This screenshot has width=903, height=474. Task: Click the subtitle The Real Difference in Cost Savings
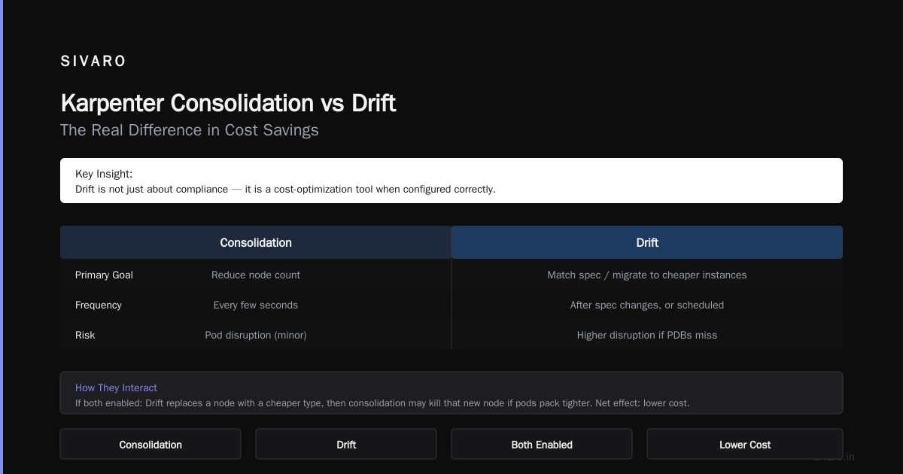tap(190, 130)
